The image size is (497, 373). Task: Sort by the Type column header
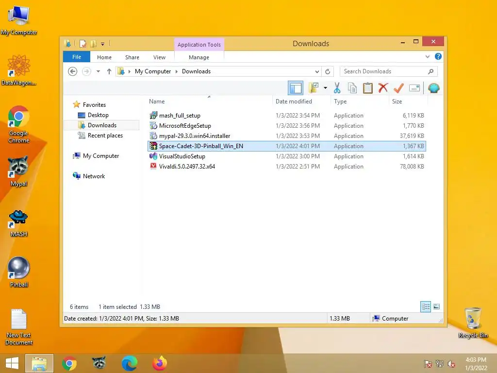[360, 102]
